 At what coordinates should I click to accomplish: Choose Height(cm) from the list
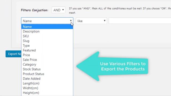(47, 93)
